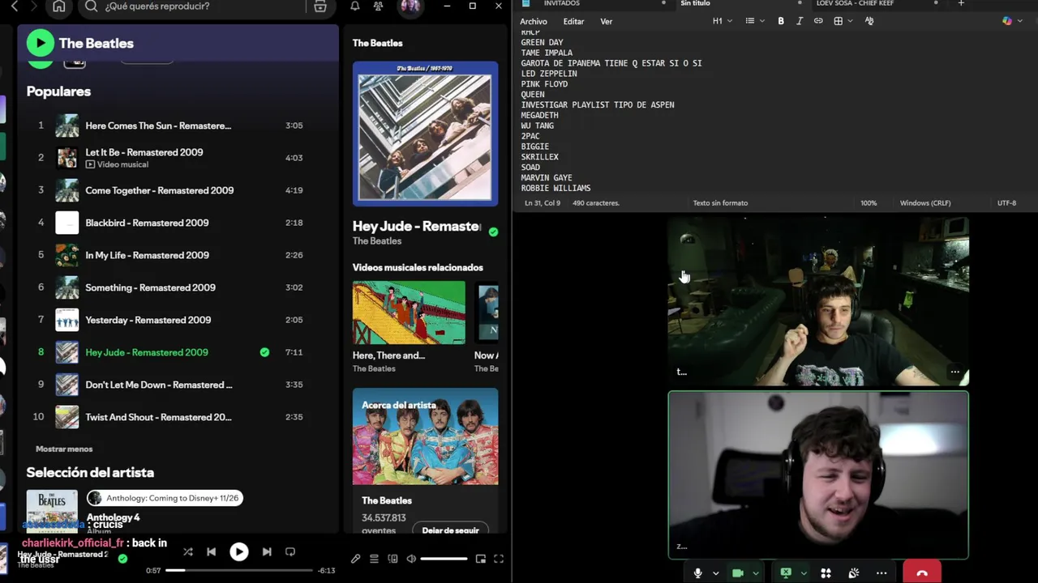Toggle italic formatting in Notepad
Image resolution: width=1038 pixels, height=583 pixels.
pos(800,21)
